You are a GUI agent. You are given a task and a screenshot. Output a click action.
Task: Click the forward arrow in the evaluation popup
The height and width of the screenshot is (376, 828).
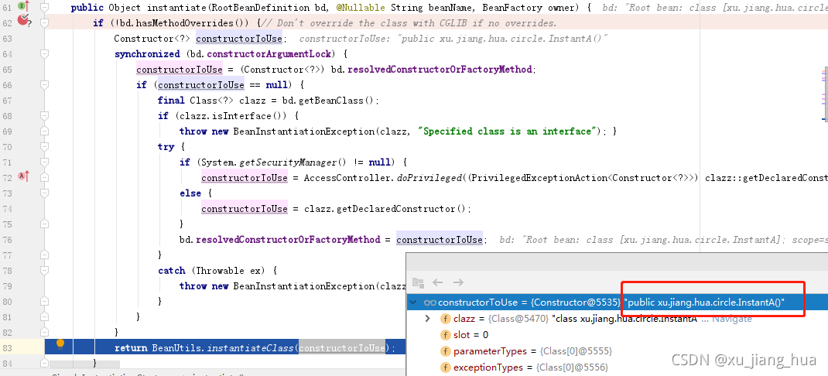(458, 282)
